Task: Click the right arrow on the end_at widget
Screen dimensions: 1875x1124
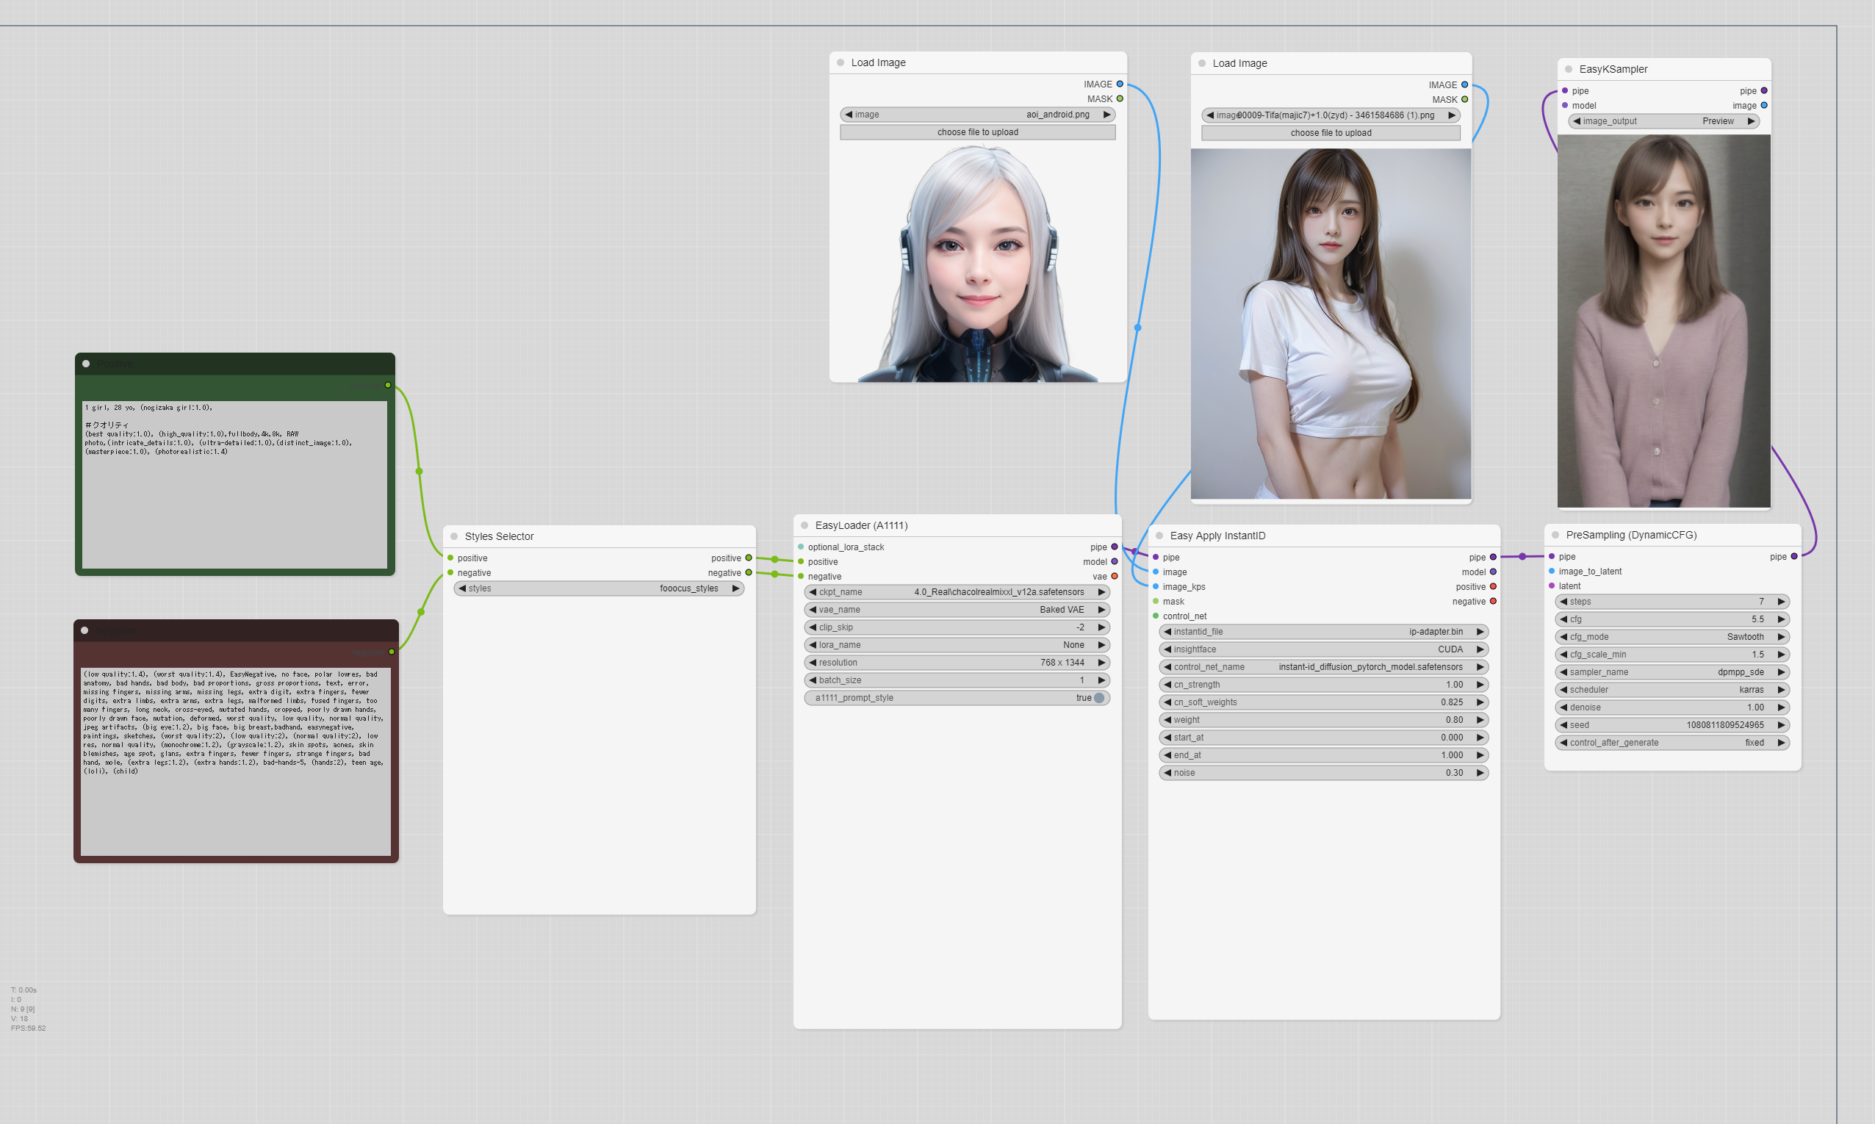Action: pyautogui.click(x=1480, y=755)
